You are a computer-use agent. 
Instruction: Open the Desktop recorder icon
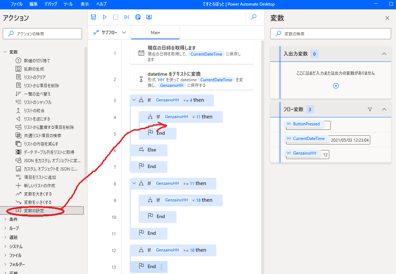pyautogui.click(x=149, y=17)
